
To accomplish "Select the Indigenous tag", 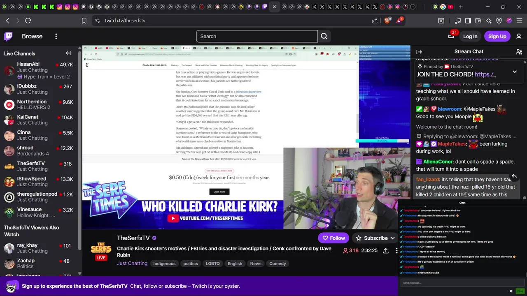I will point(164,264).
